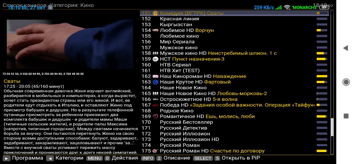356x164 pixels.
Task: Click program title Пункт назначения-3
Action: pos(198,59)
